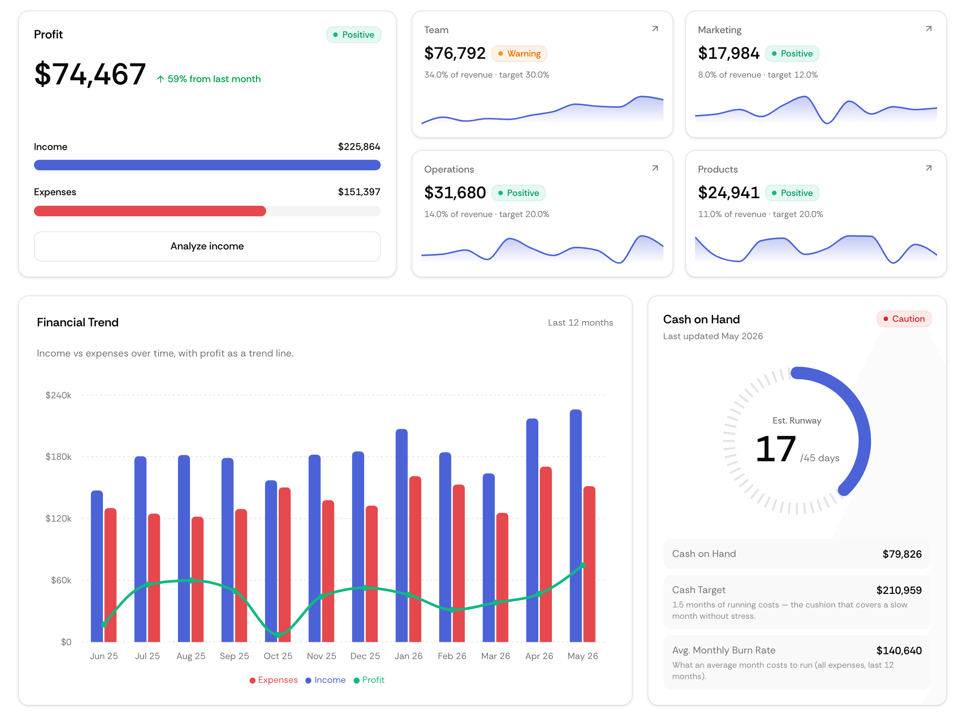Screen dimensions: 965x716
Task: Click the Positive badge on Profit card
Action: pyautogui.click(x=354, y=35)
